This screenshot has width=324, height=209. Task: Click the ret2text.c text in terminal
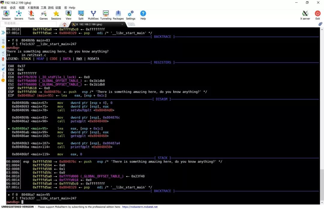pos(37,55)
